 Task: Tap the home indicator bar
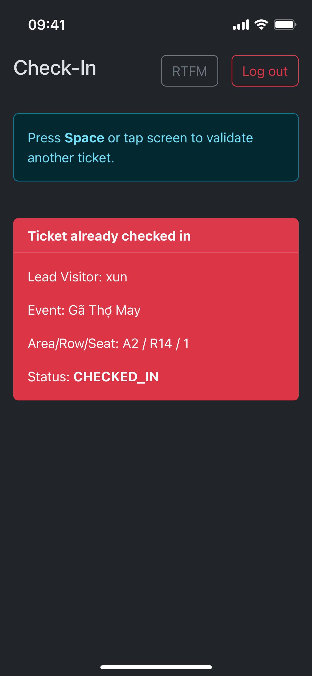[x=156, y=667]
